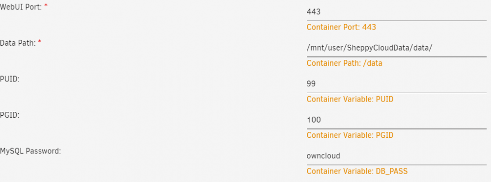Viewport: 491px width, 182px height.
Task: Click 'Container Variable: DB_PASS' description
Action: (x=357, y=171)
